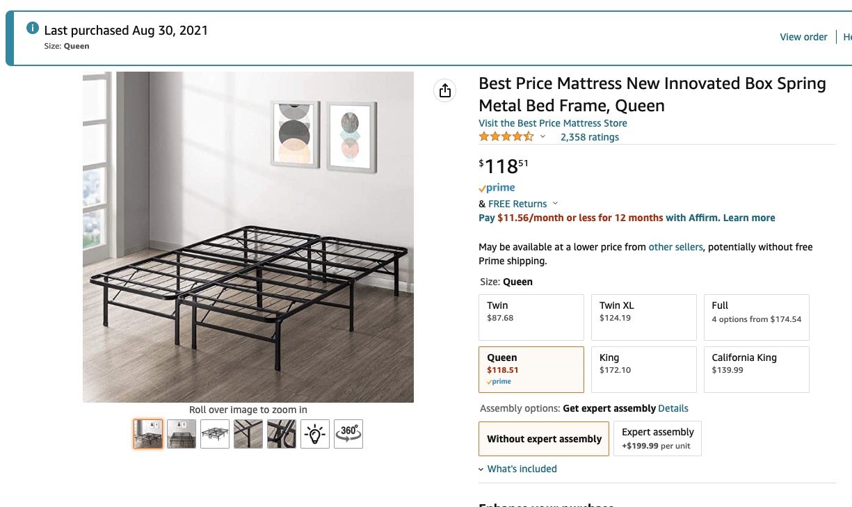Click the Prime logo under the price

coord(497,188)
